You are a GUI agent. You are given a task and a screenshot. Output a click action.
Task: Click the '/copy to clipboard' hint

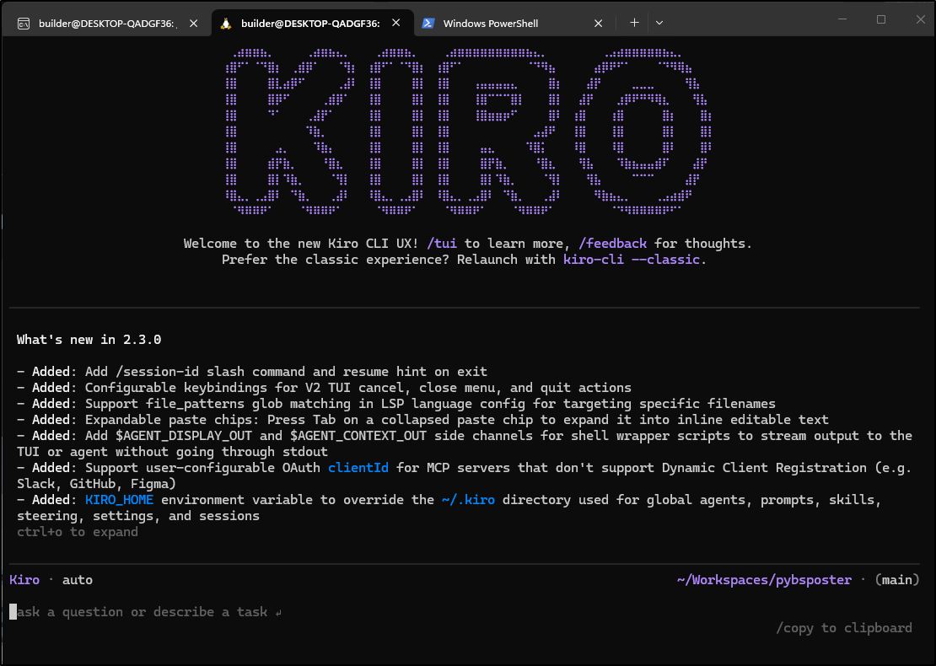(843, 628)
